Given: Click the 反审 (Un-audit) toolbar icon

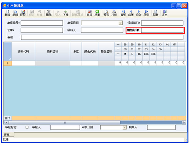Looking at the screenshot, I should [97, 13].
